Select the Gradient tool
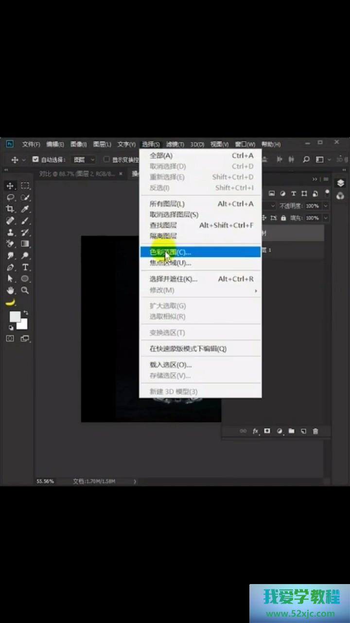The image size is (350, 623). 25,244
